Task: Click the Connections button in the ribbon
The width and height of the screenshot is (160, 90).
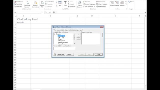Action: click(49, 2)
